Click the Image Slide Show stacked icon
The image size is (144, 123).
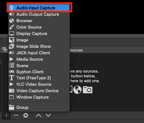pos(12,46)
